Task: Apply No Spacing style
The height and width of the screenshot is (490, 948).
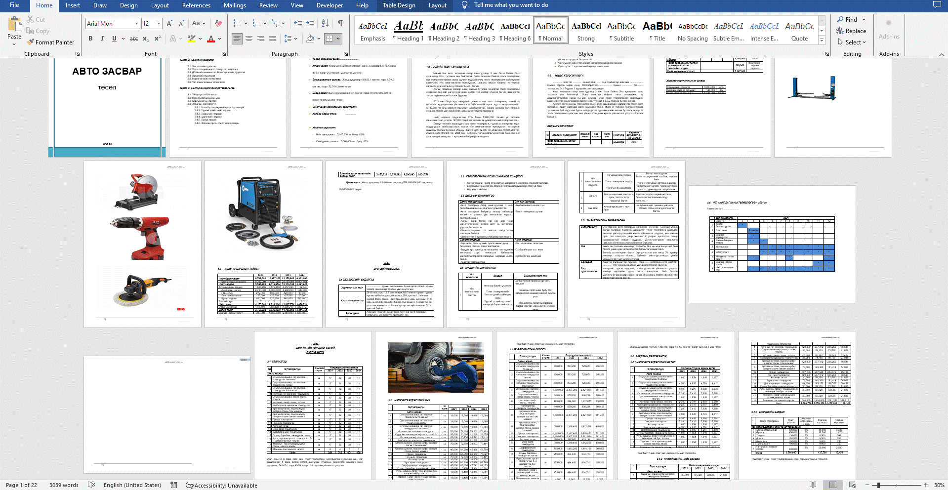Action: coord(693,31)
